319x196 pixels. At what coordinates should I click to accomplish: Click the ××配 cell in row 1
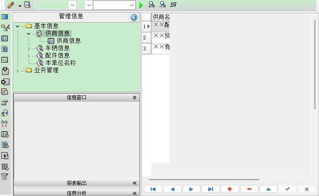[161, 26]
